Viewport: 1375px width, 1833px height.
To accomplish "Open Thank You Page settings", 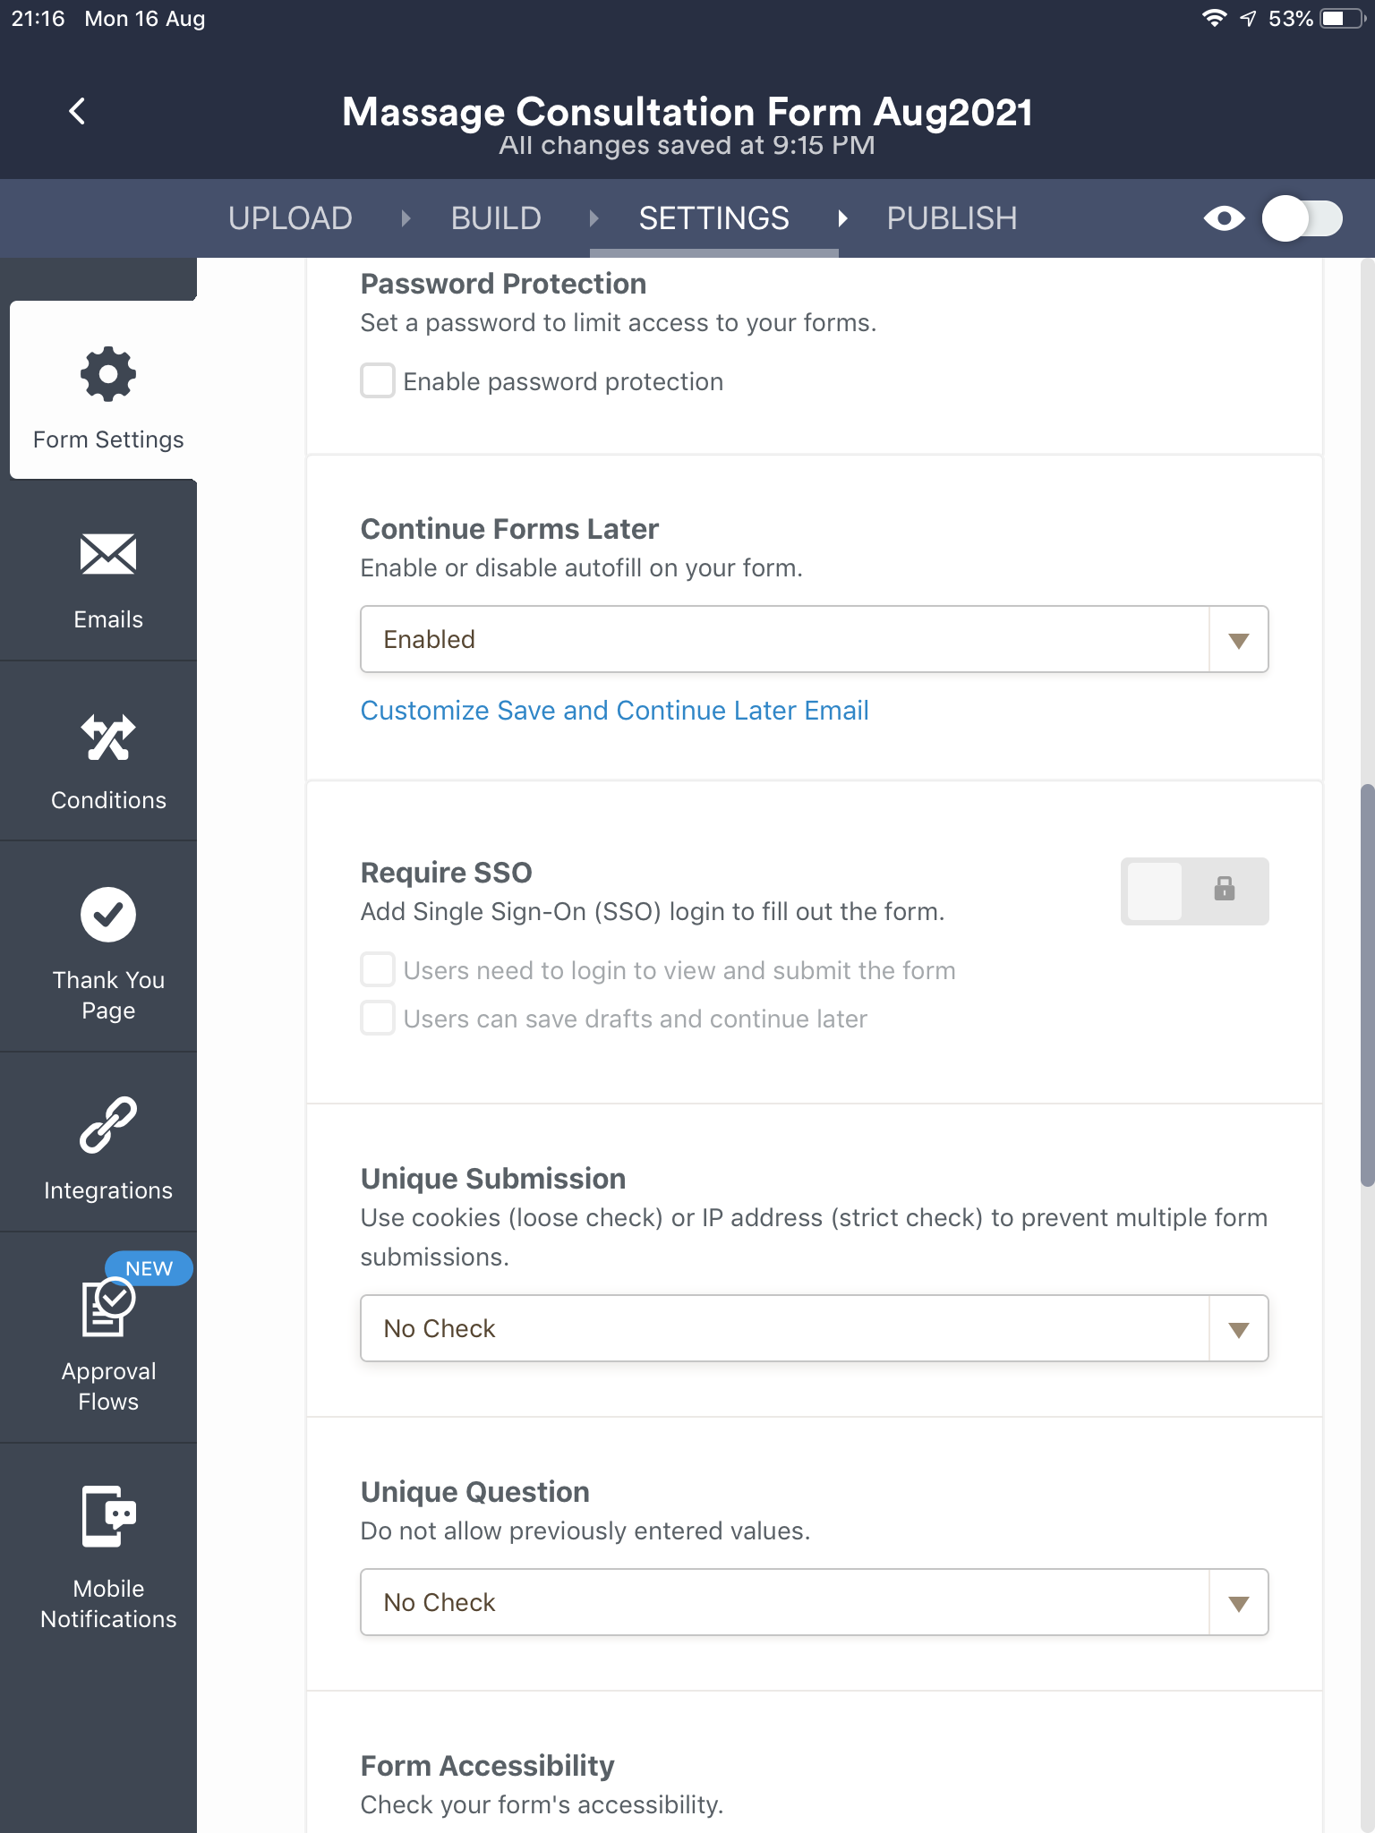I will (x=107, y=944).
